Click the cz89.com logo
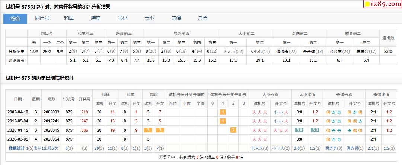This screenshot has height=165, width=402. 383,4
